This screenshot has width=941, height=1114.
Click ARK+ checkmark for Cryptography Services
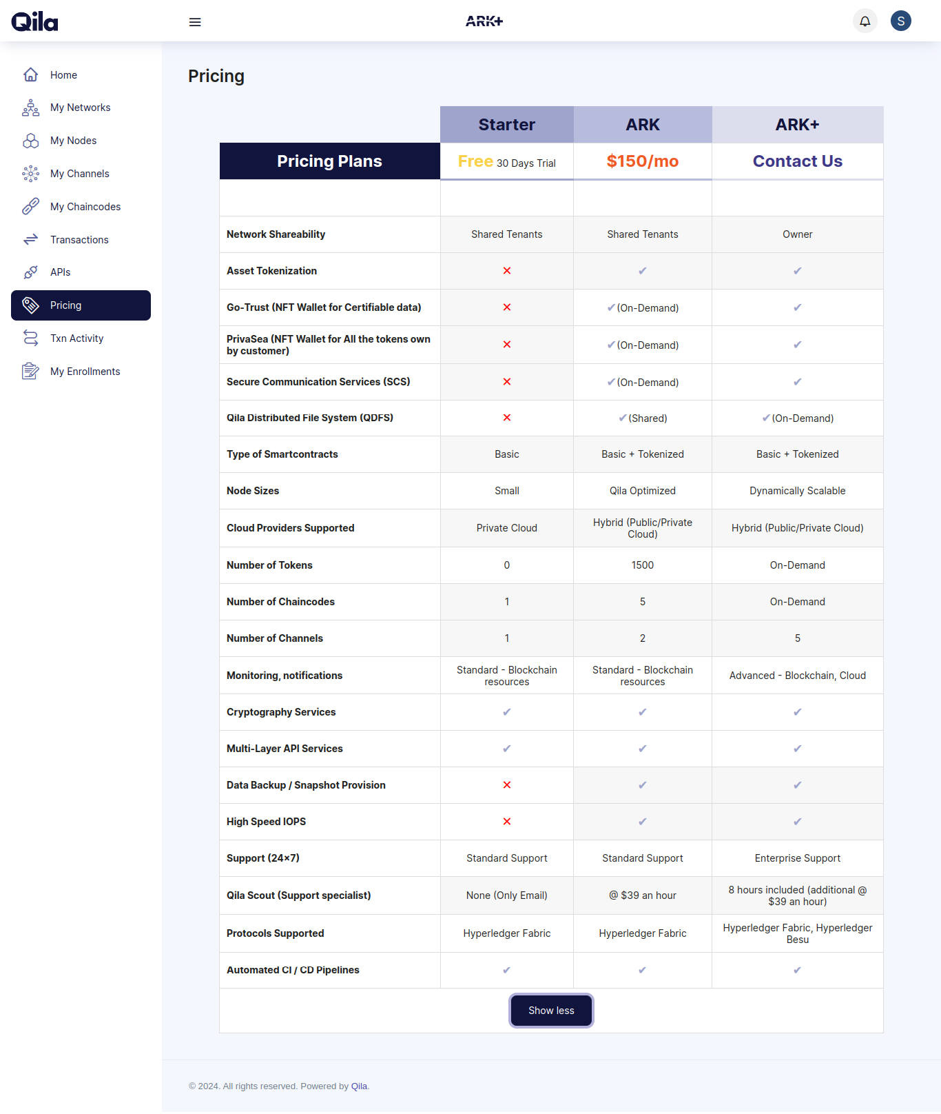pyautogui.click(x=798, y=712)
